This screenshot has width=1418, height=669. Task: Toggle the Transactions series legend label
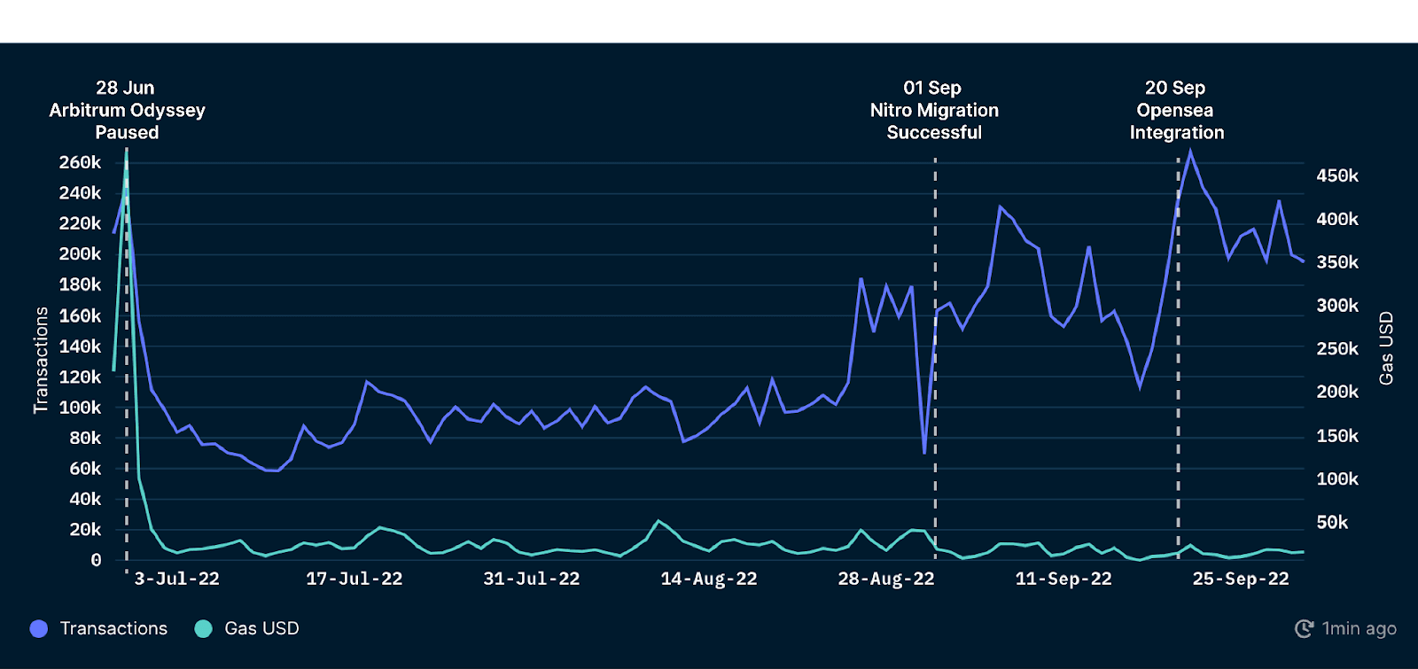(113, 628)
